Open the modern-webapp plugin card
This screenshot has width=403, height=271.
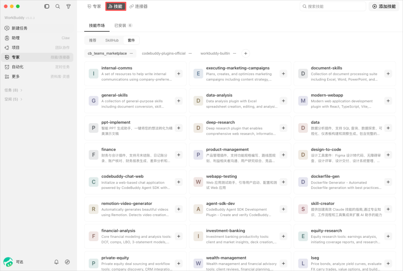[x=345, y=101]
